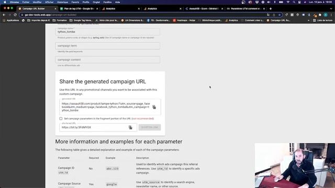
Task: Click the site lock icon in address bar
Action: click(x=22, y=15)
